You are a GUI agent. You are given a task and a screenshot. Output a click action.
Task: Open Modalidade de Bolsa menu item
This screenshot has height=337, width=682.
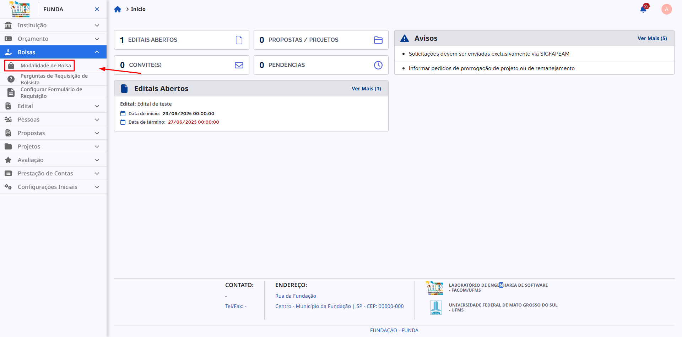[45, 66]
